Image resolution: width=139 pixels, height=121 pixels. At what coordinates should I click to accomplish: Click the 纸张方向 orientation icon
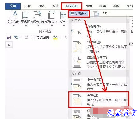point(37,15)
